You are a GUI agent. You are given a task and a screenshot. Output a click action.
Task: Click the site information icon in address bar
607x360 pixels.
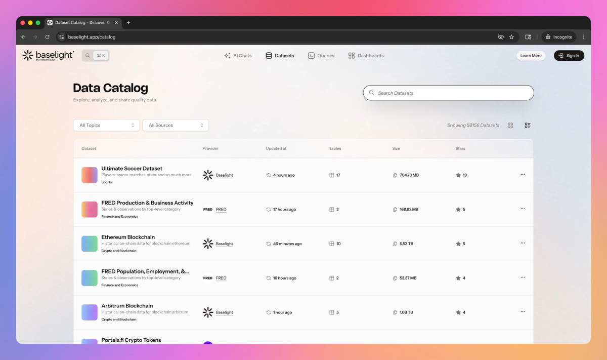(62, 37)
